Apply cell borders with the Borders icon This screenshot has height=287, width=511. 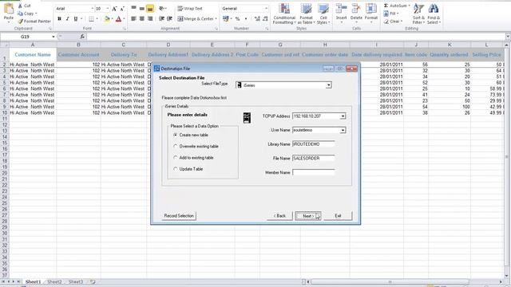[91, 19]
